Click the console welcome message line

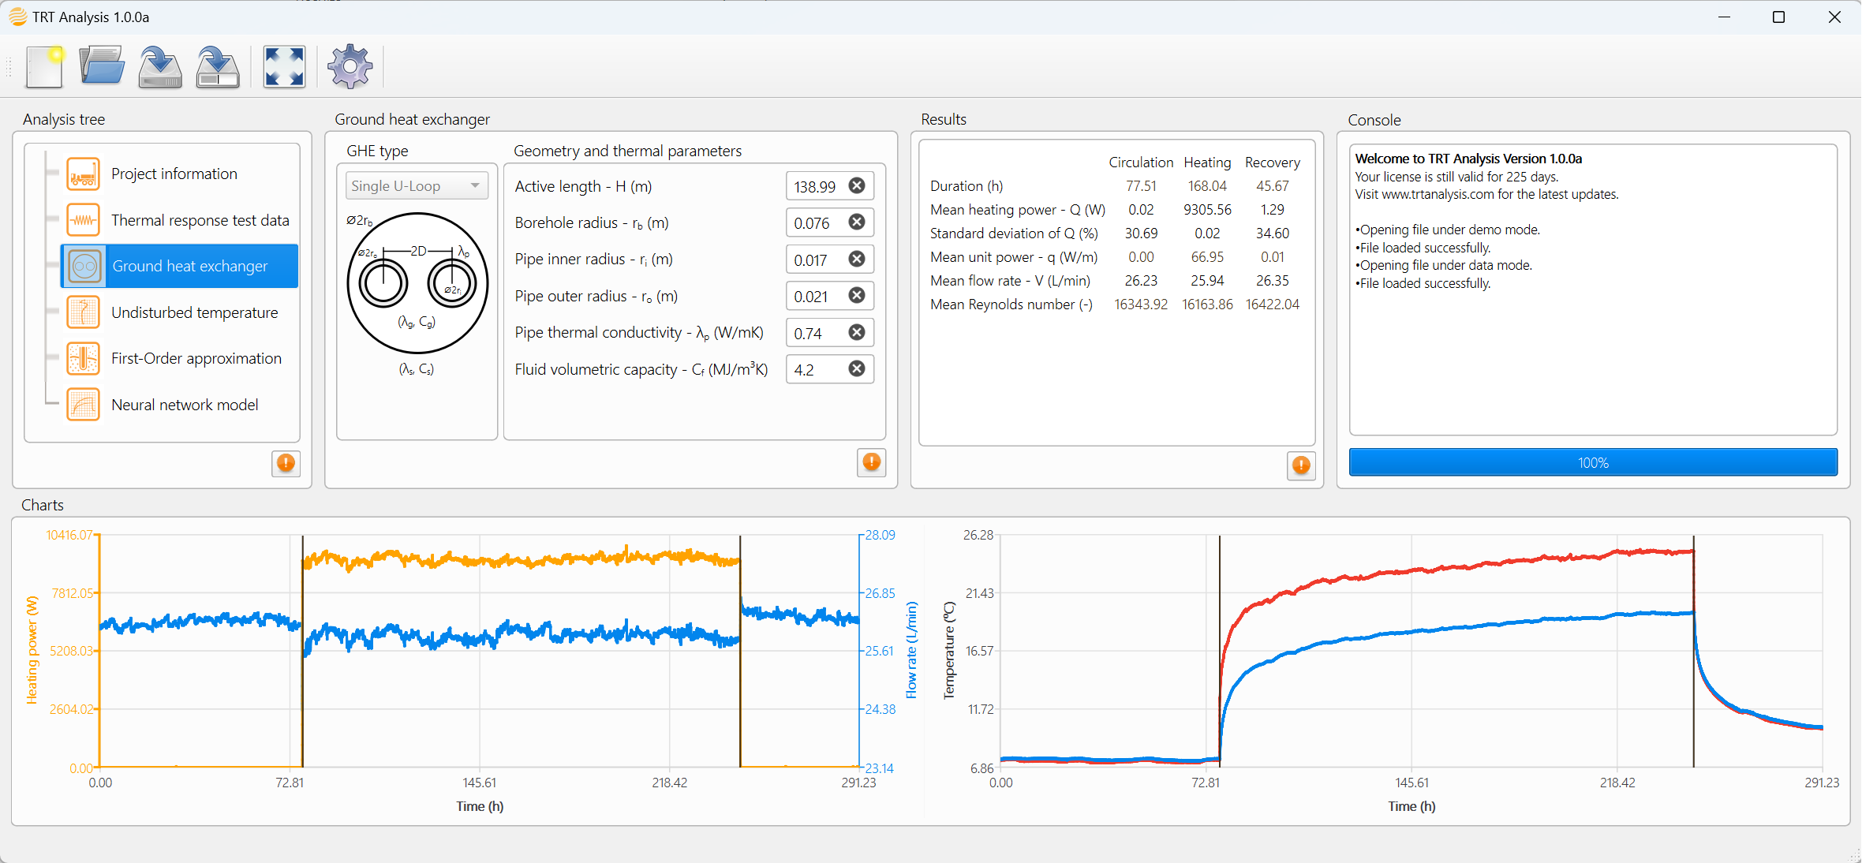[1468, 159]
